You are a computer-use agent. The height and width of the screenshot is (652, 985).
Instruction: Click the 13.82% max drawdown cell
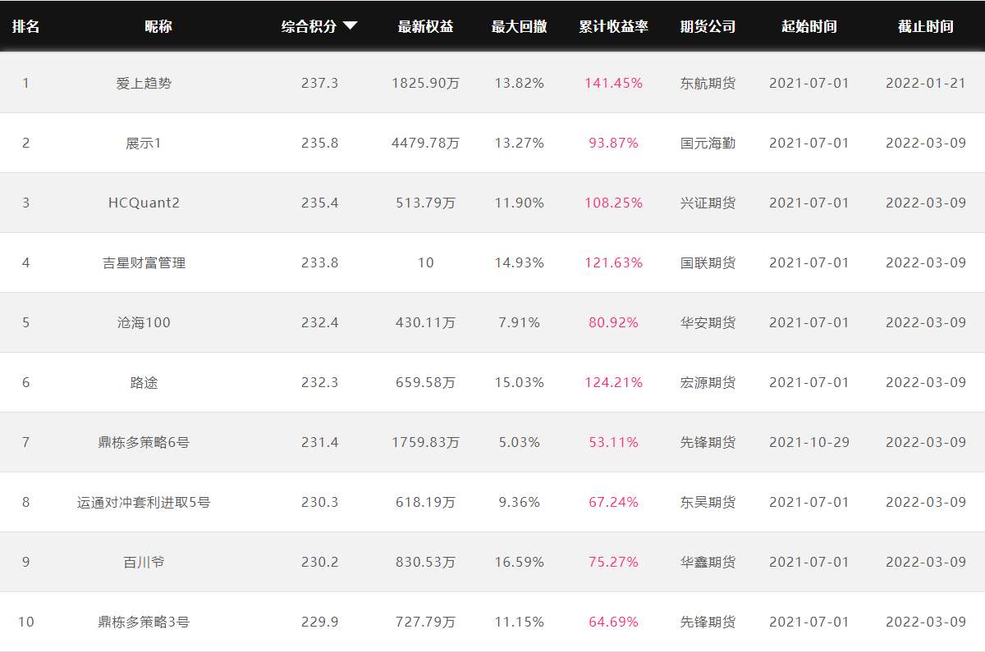pos(519,83)
